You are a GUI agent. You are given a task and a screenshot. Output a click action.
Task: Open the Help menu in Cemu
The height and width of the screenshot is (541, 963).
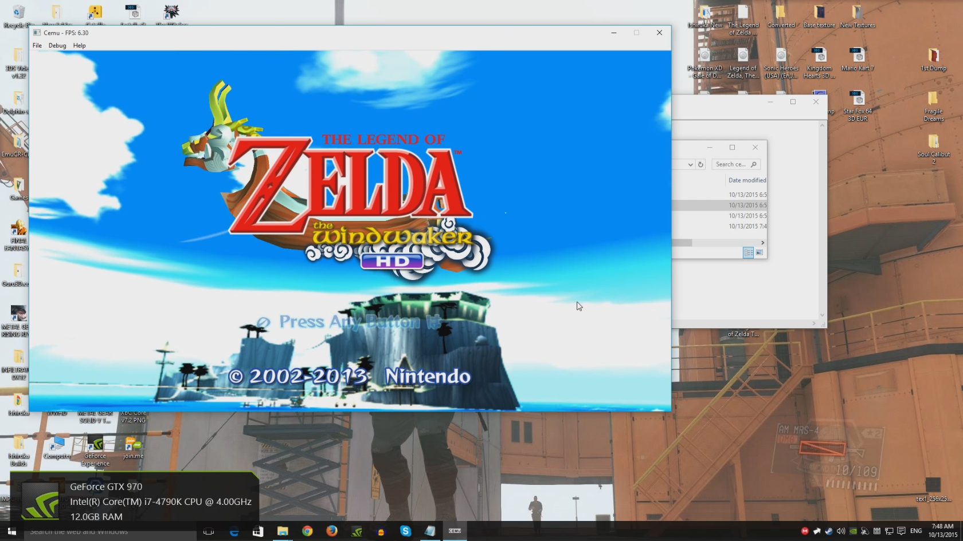[x=80, y=46]
